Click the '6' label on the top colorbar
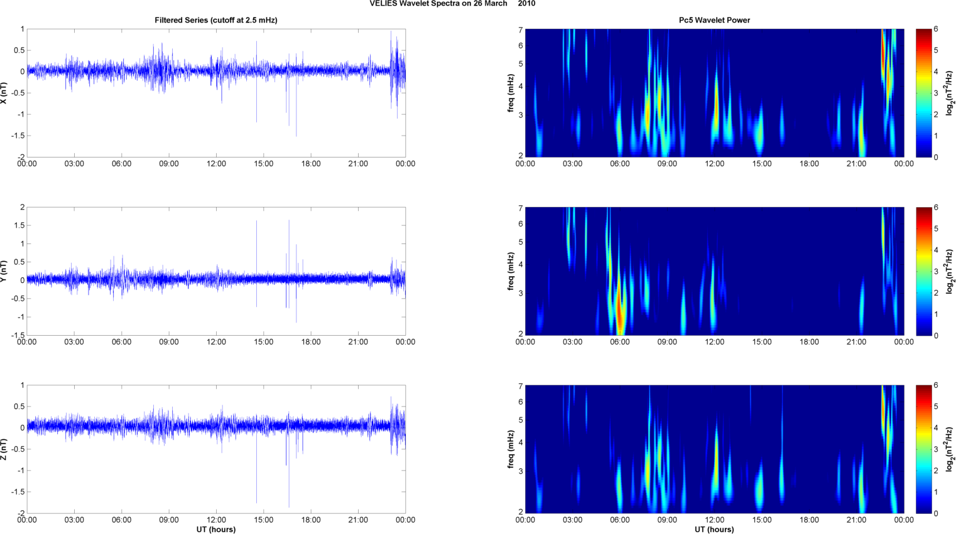 [x=936, y=29]
